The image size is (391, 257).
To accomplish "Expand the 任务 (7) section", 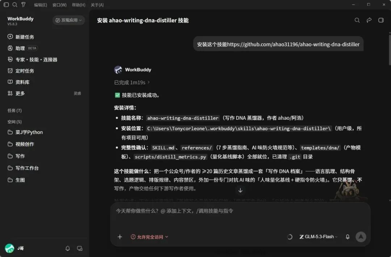I will point(14,111).
